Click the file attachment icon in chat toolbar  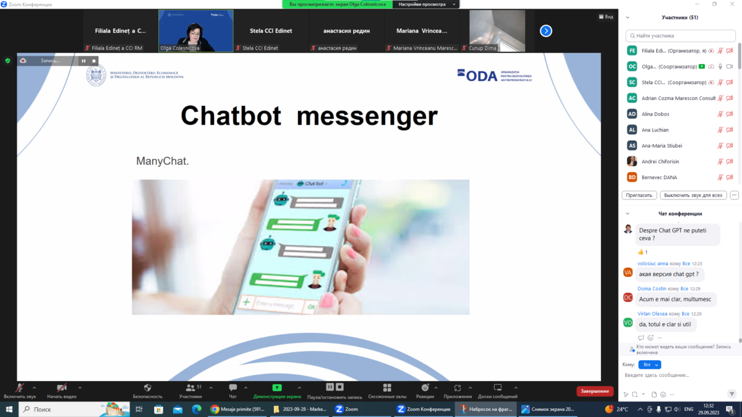click(654, 394)
